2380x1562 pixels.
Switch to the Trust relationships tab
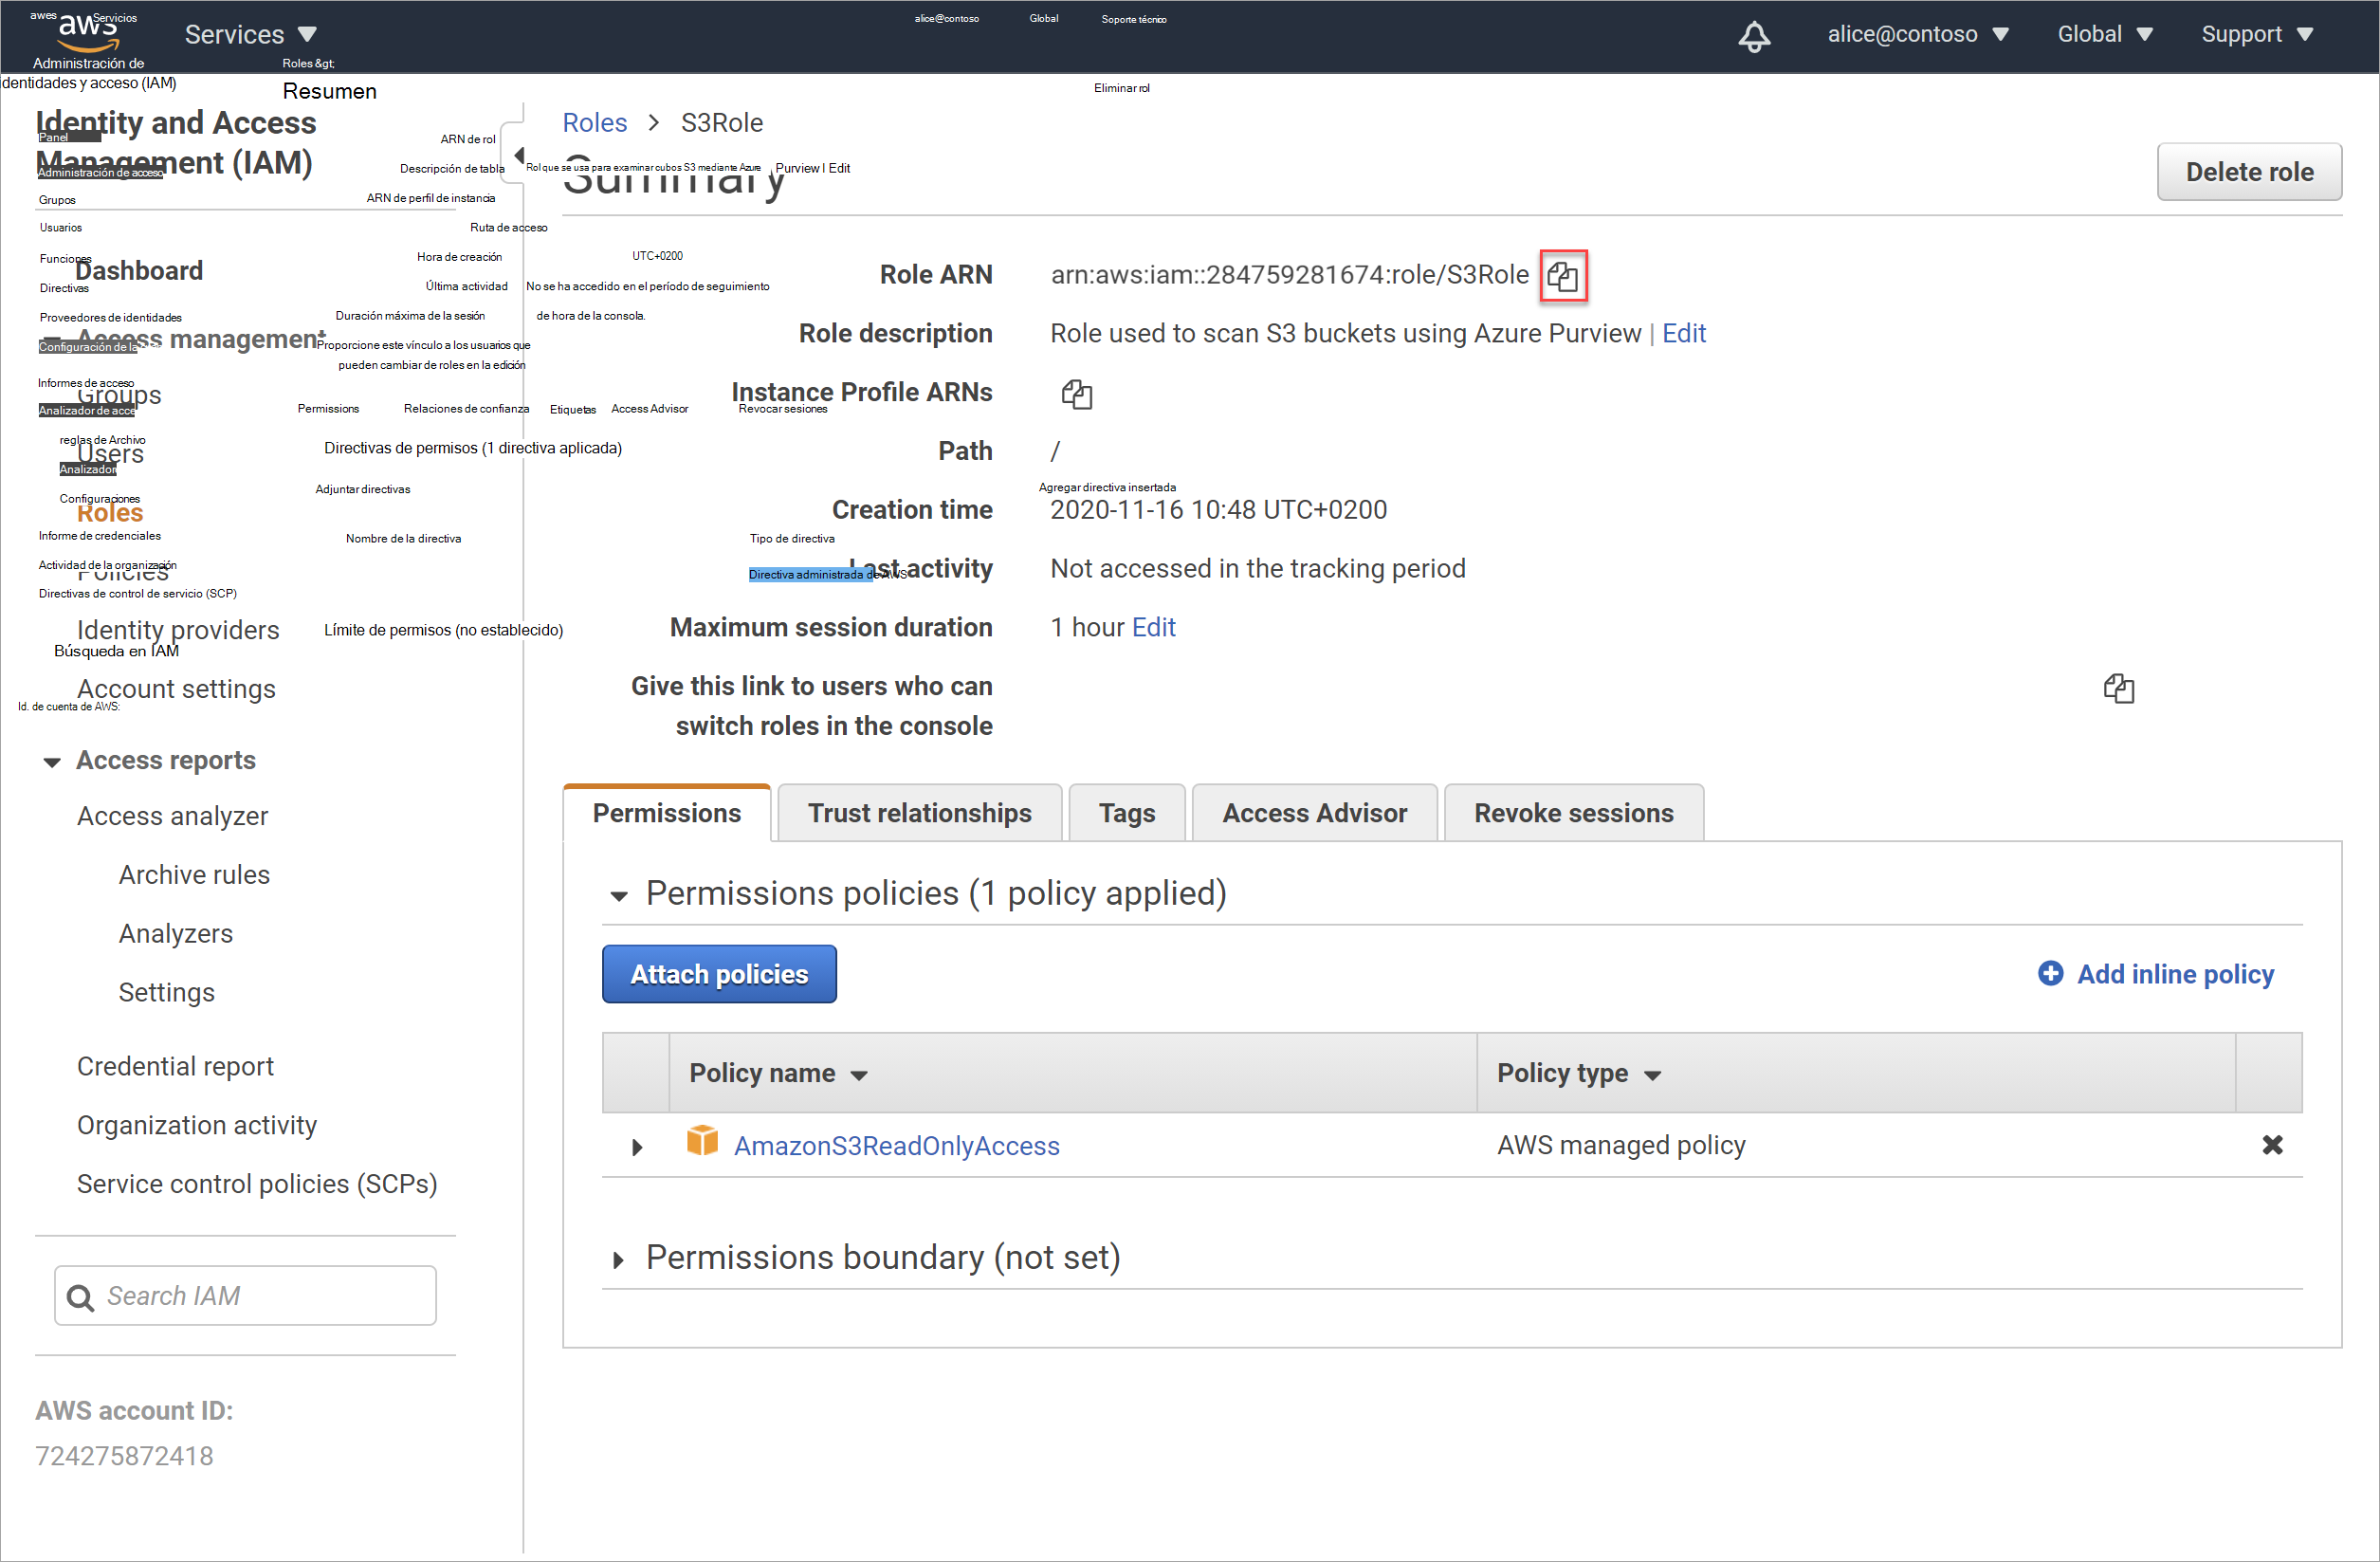pos(919,813)
